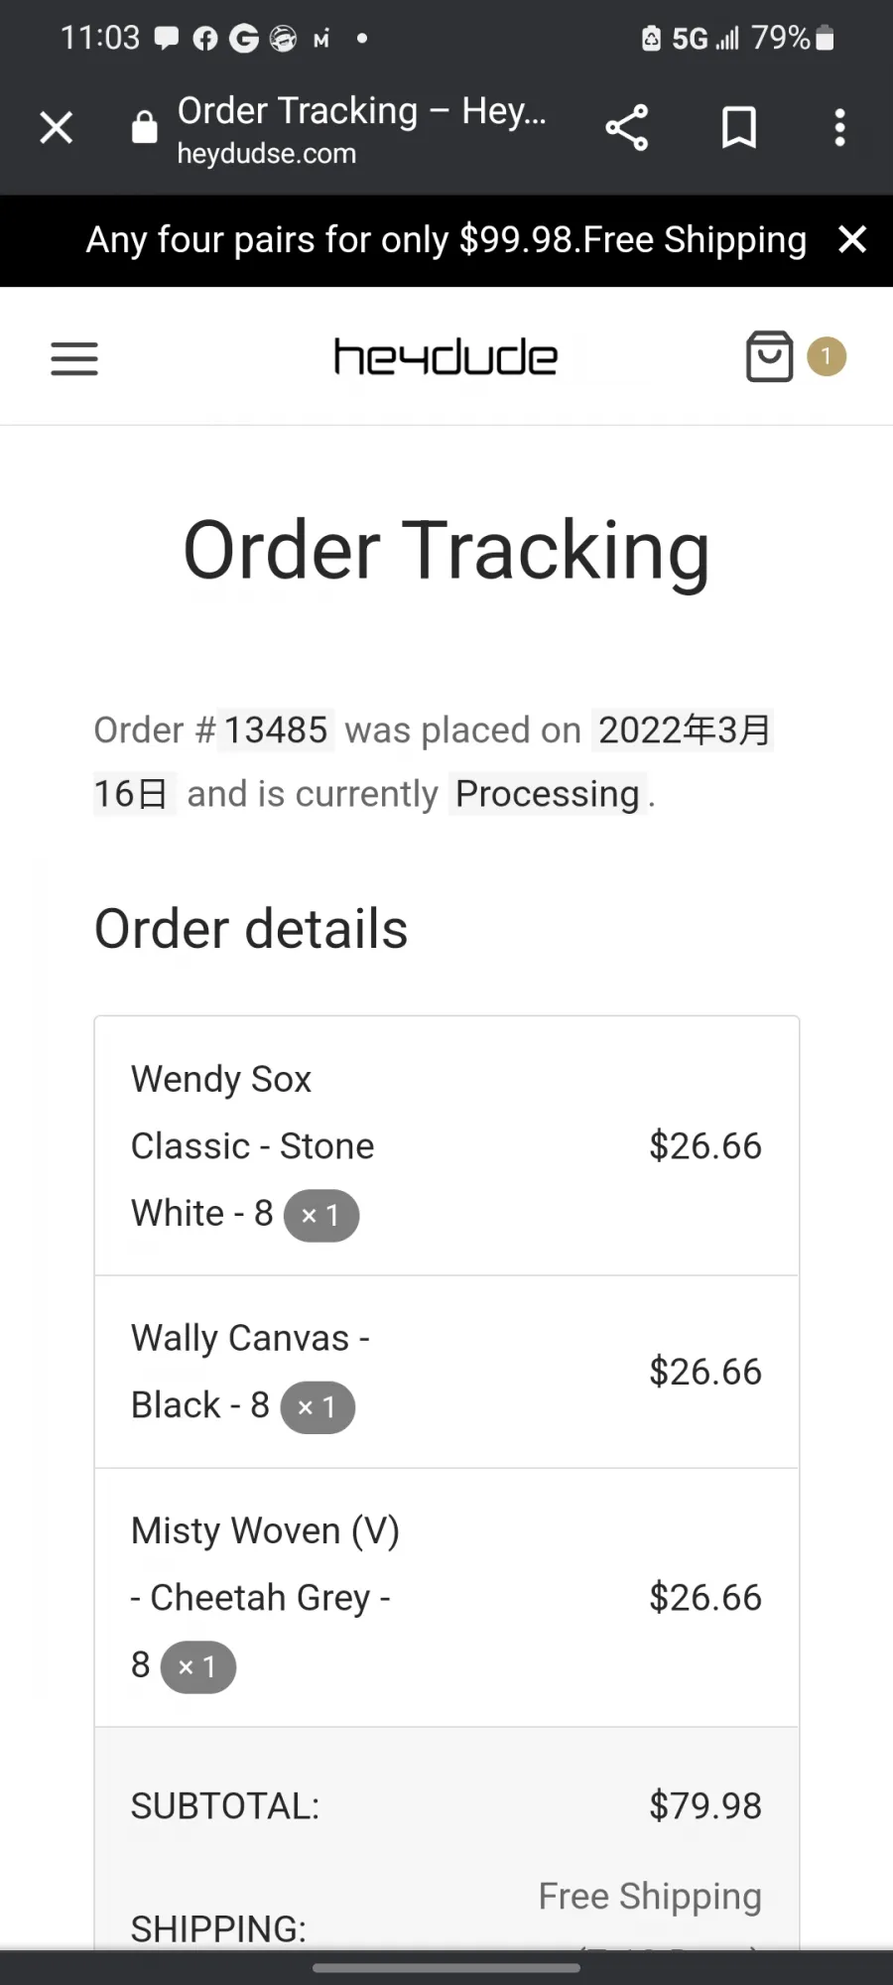893x1985 pixels.
Task: Open the shopping bag cart
Action: pos(770,356)
